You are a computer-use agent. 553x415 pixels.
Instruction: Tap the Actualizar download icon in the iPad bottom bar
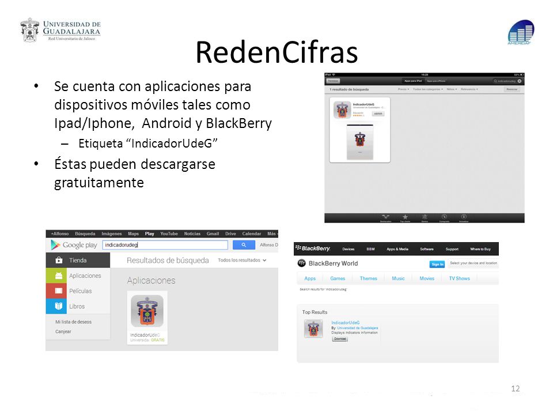[x=464, y=217]
